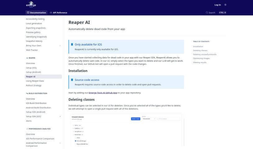Click the Build Distribution section icon

coord(27,93)
